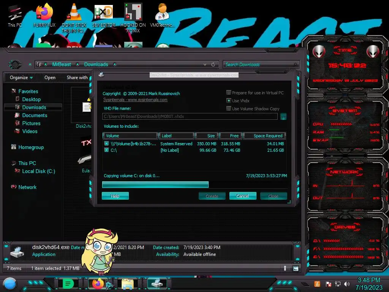389x292 pixels.
Task: Select Desktop icon in Favorites
Action: point(17,99)
